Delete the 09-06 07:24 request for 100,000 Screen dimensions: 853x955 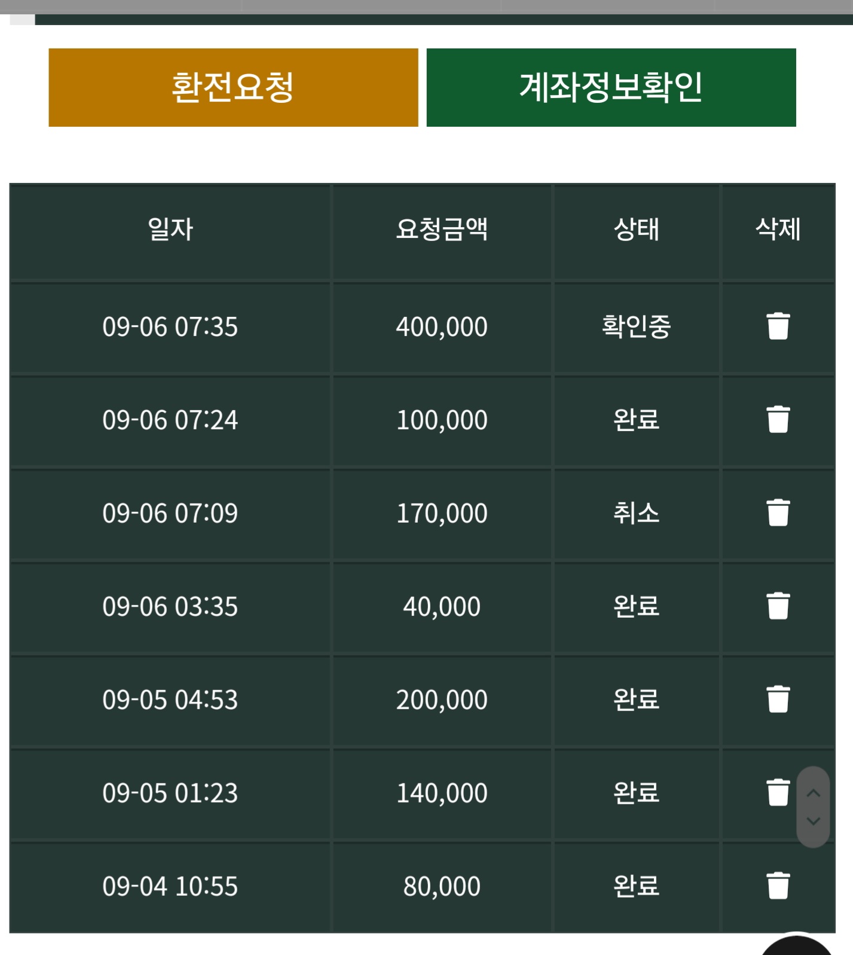click(778, 420)
